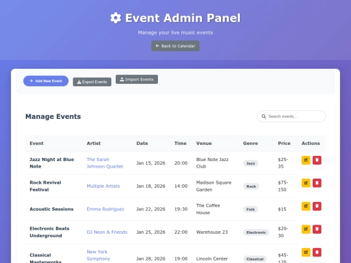Screen dimensions: 351x263
Task: Delete the Classical Masterworks event
Action: (317, 252)
